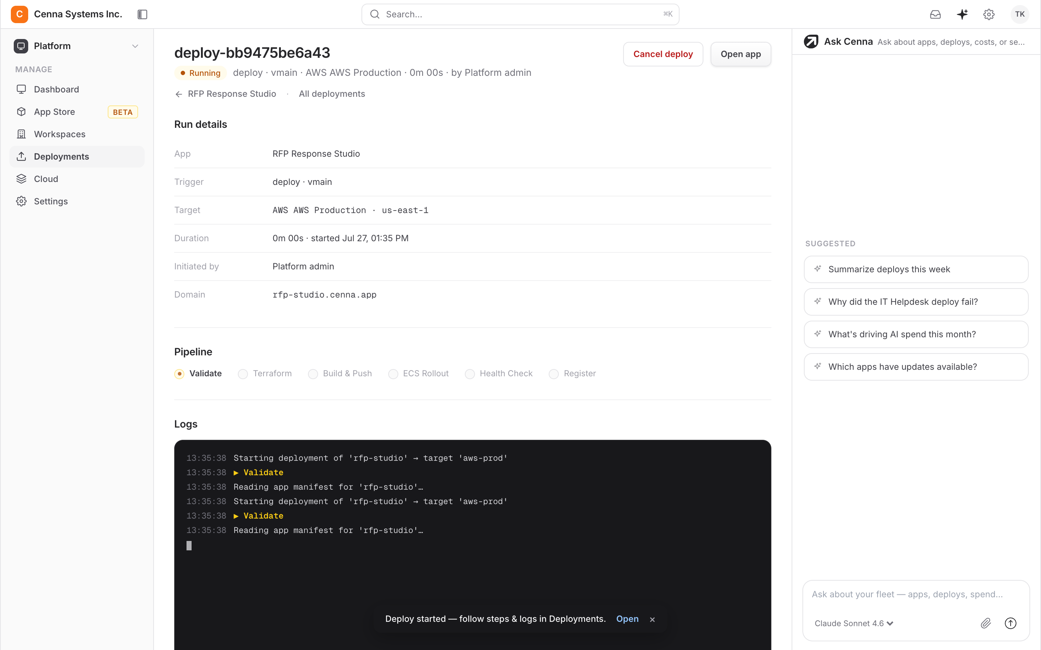Click the Ask Cenna arrow logo icon
The width and height of the screenshot is (1041, 650).
click(811, 42)
